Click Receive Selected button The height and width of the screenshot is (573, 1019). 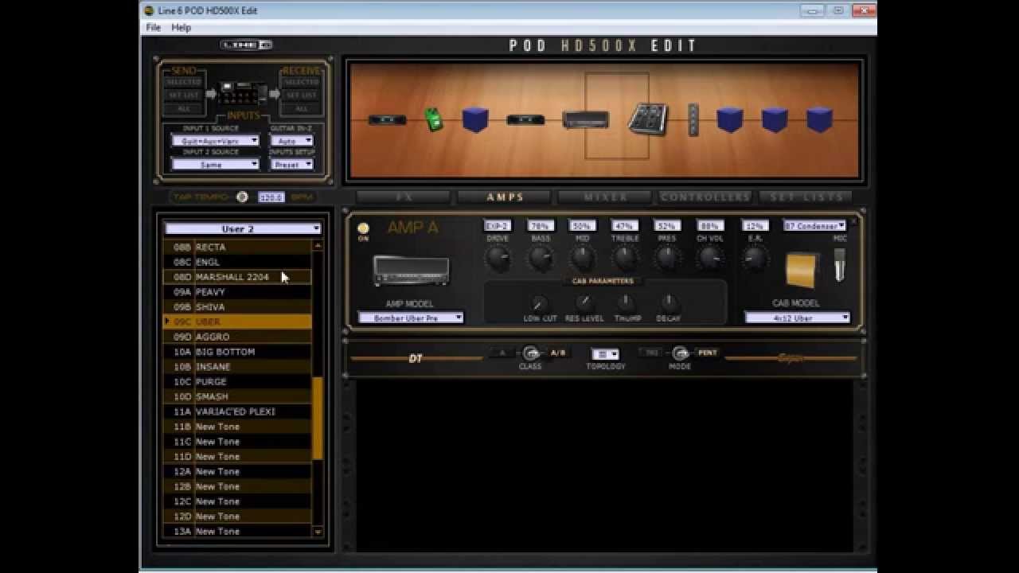click(301, 82)
